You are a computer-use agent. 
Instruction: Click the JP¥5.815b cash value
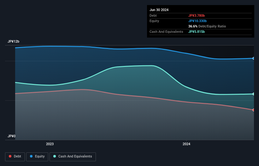197,32
